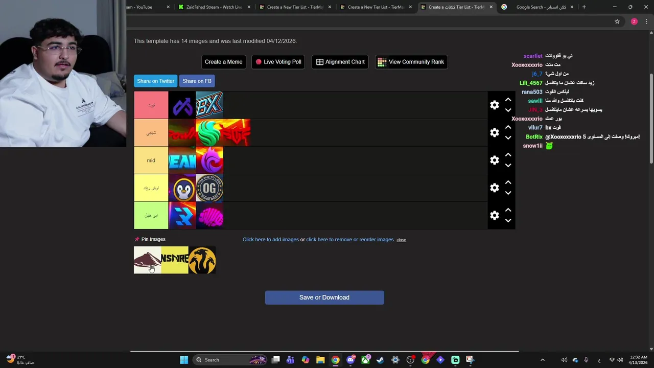The height and width of the screenshot is (368, 654).
Task: Select the green swirl logo in orange tier
Action: click(x=209, y=132)
